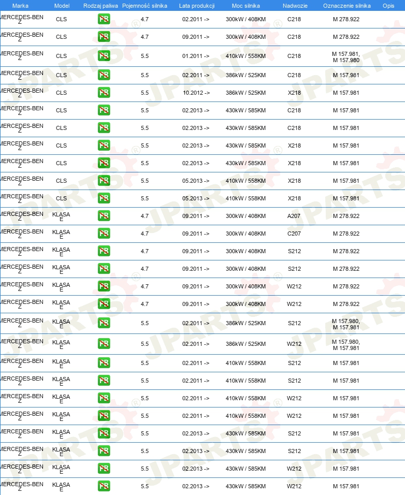The image size is (405, 495).
Task: Click M 278.922 in the C207 row
Action: (x=346, y=234)
